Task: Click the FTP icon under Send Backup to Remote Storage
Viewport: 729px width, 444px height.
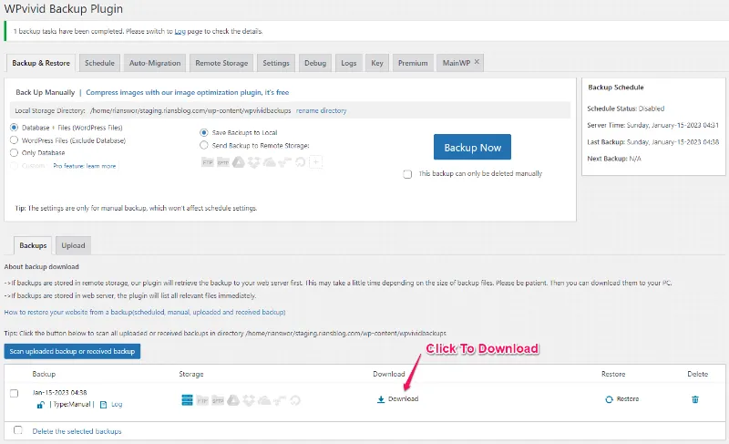Action: [x=208, y=162]
